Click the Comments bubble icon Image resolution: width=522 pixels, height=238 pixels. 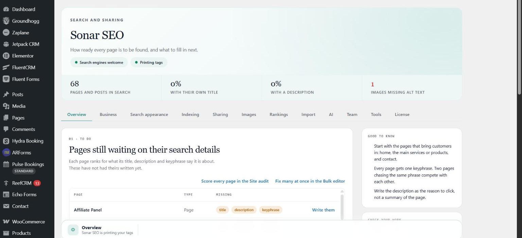coord(6,129)
